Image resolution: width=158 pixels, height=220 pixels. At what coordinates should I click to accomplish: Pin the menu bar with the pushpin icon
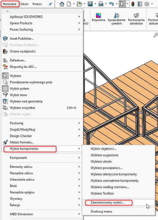50,4
